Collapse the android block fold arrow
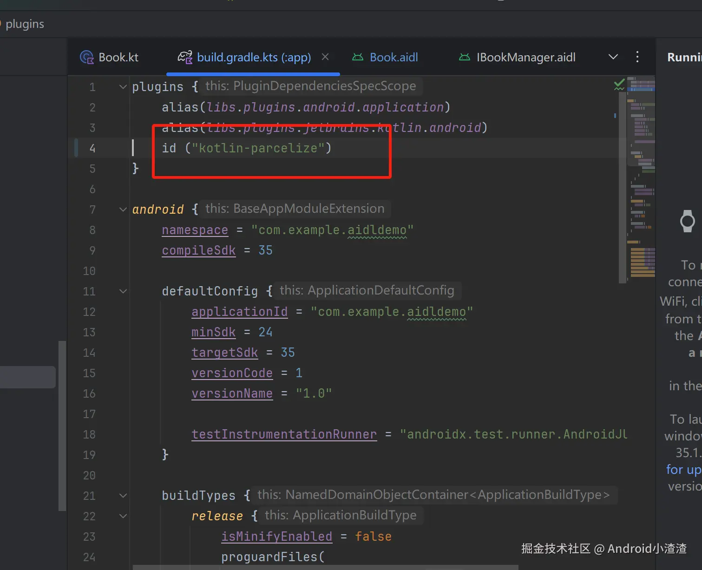The height and width of the screenshot is (570, 702). coord(123,209)
